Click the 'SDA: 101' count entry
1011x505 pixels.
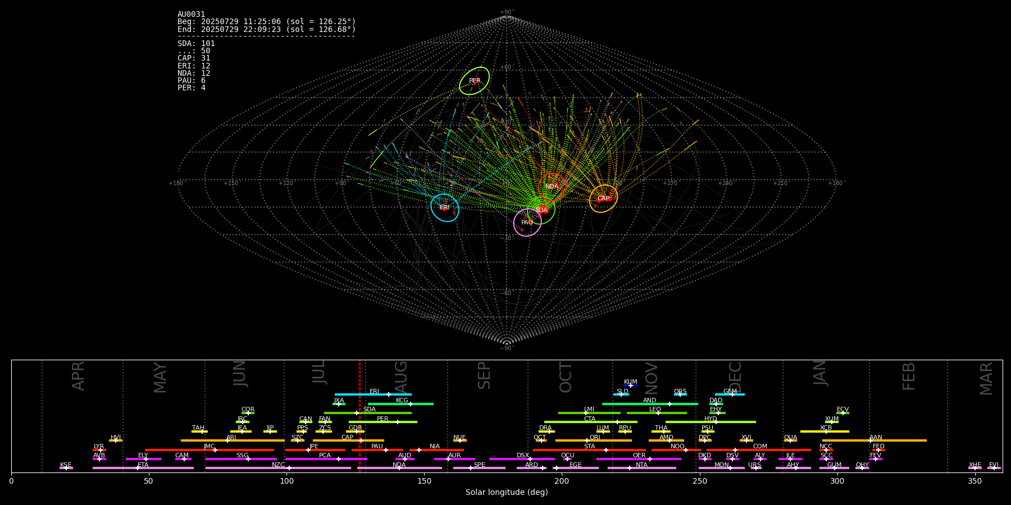tap(196, 44)
